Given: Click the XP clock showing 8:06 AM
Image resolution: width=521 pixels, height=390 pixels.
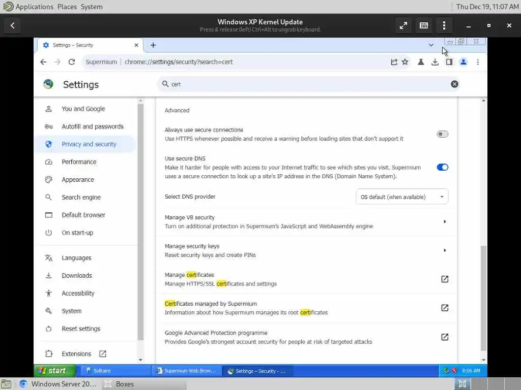Looking at the screenshot, I should [471, 371].
